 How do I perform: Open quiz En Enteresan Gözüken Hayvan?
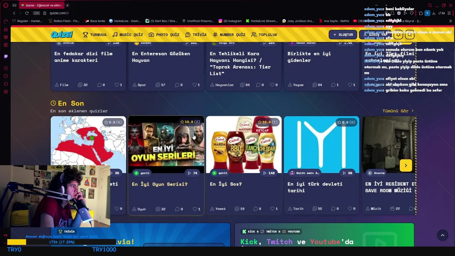point(161,57)
